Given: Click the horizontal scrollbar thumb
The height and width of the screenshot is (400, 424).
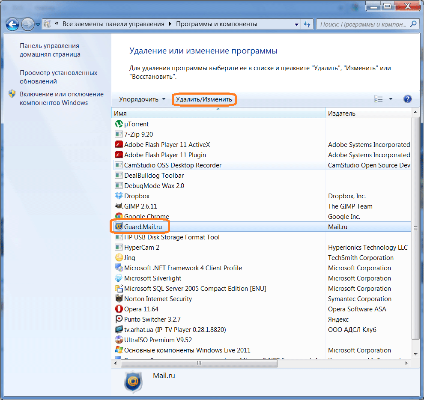Looking at the screenshot, I should coord(199,363).
